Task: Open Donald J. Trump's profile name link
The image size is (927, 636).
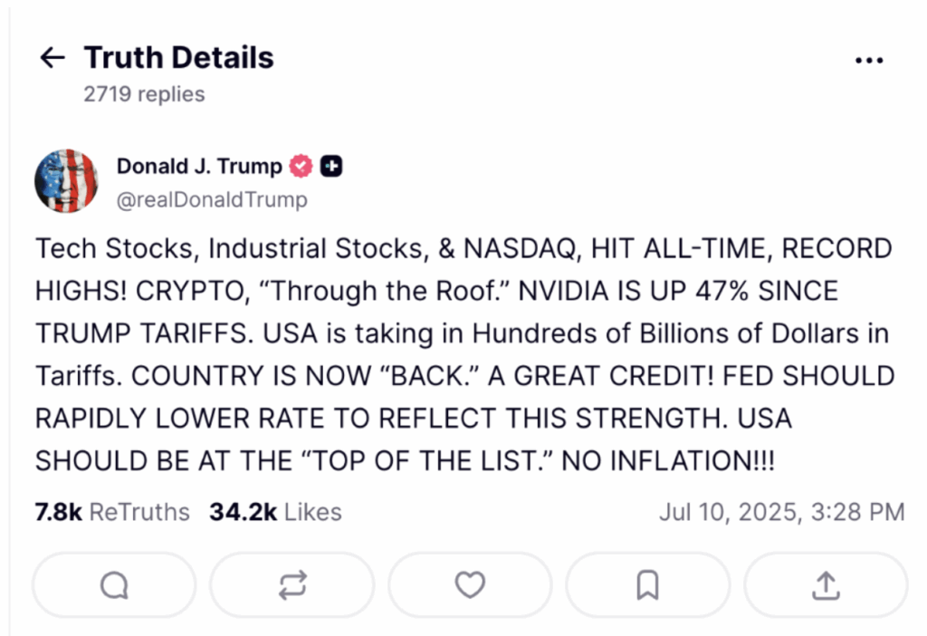Action: (x=199, y=166)
